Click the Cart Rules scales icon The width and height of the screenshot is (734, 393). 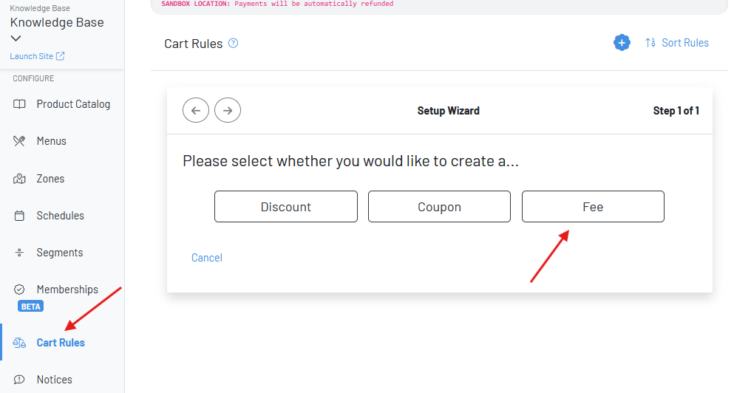tap(20, 343)
